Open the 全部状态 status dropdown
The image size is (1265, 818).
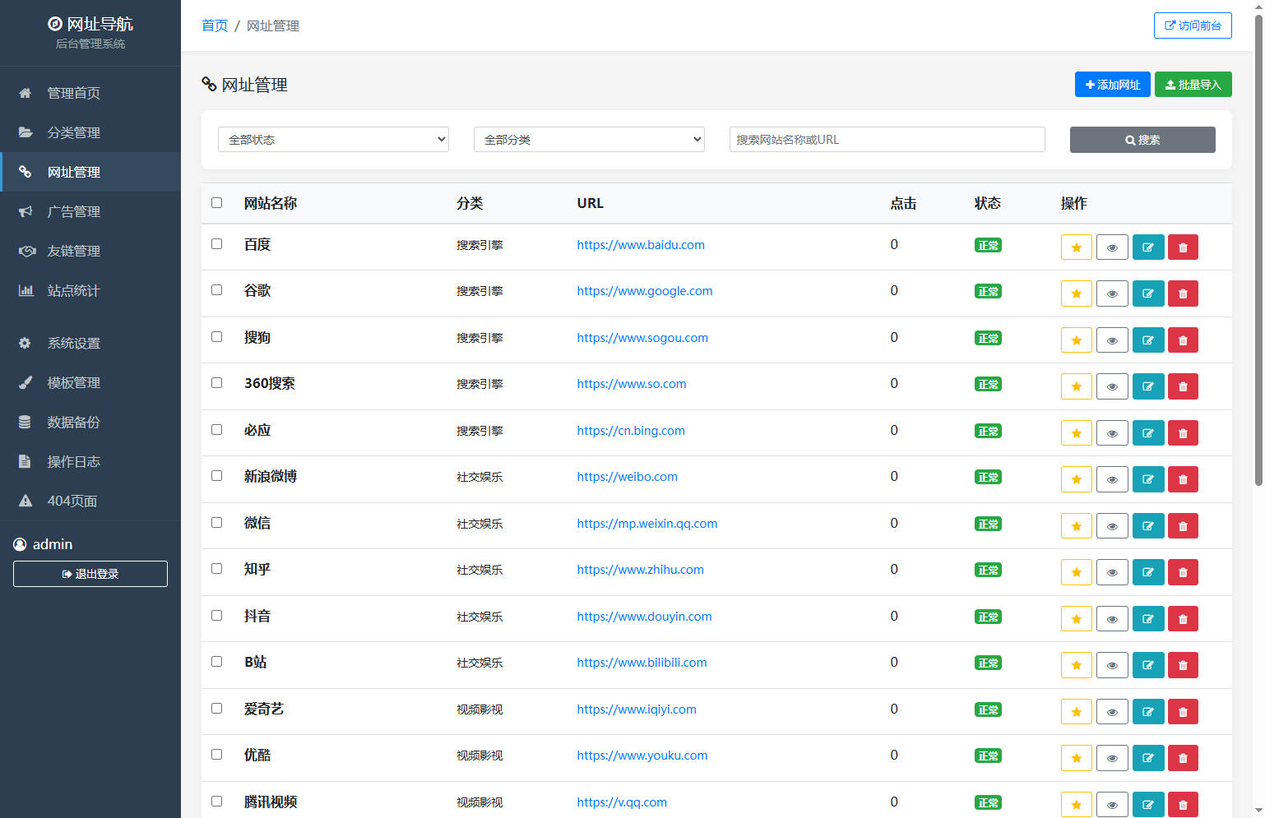click(333, 140)
